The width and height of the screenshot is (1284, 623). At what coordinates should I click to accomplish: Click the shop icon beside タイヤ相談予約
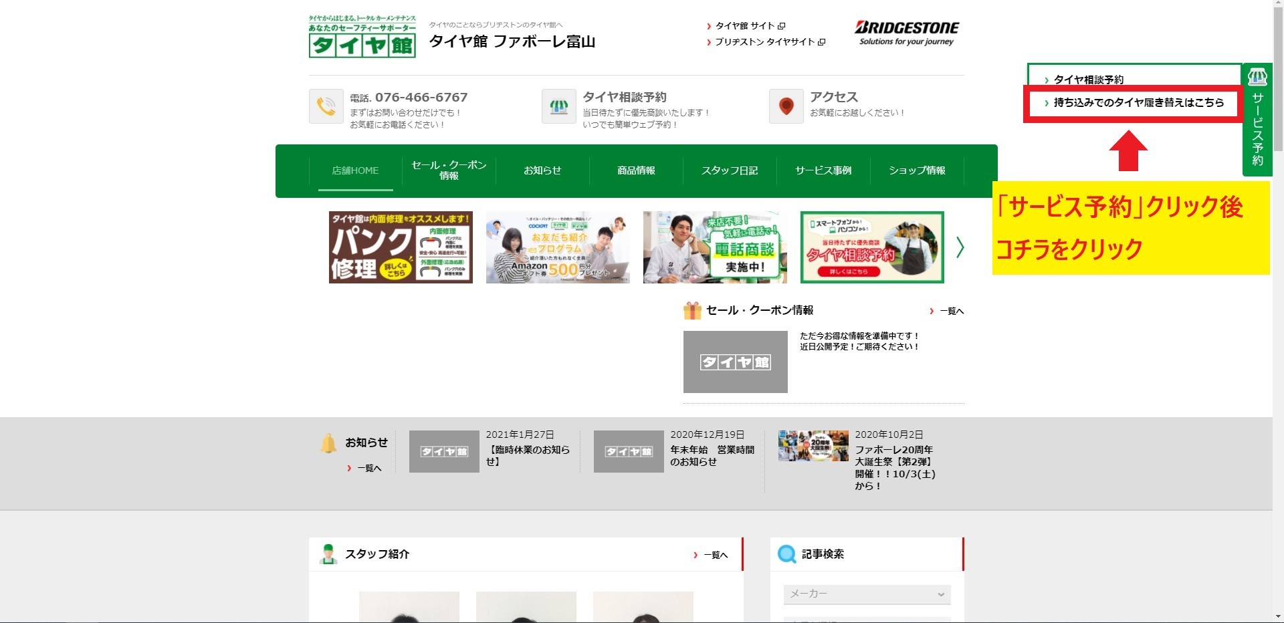click(x=559, y=106)
